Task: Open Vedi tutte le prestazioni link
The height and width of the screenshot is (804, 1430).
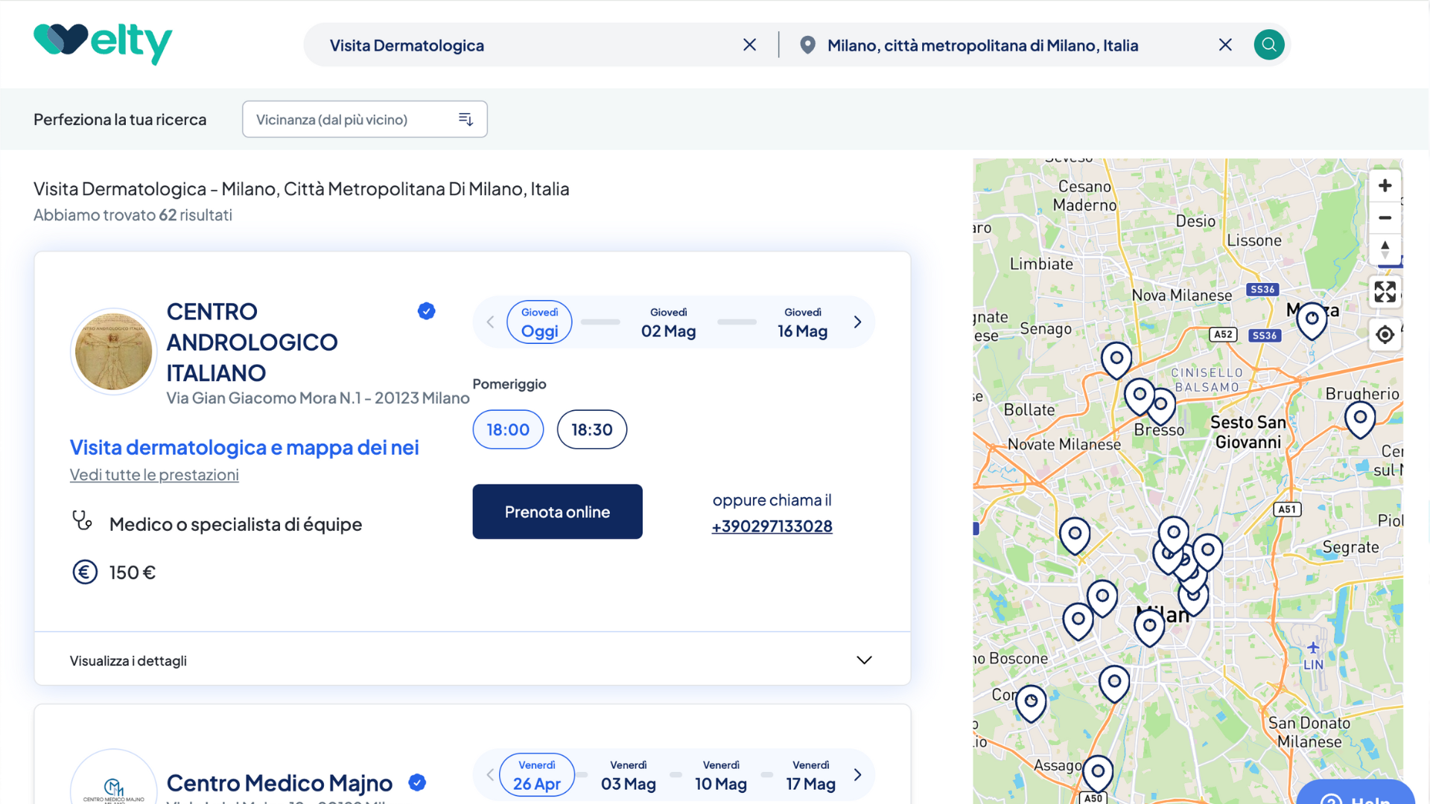Action: pos(154,475)
